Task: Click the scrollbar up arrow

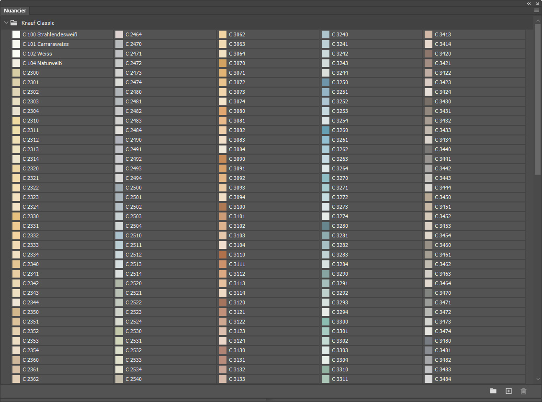Action: click(538, 21)
